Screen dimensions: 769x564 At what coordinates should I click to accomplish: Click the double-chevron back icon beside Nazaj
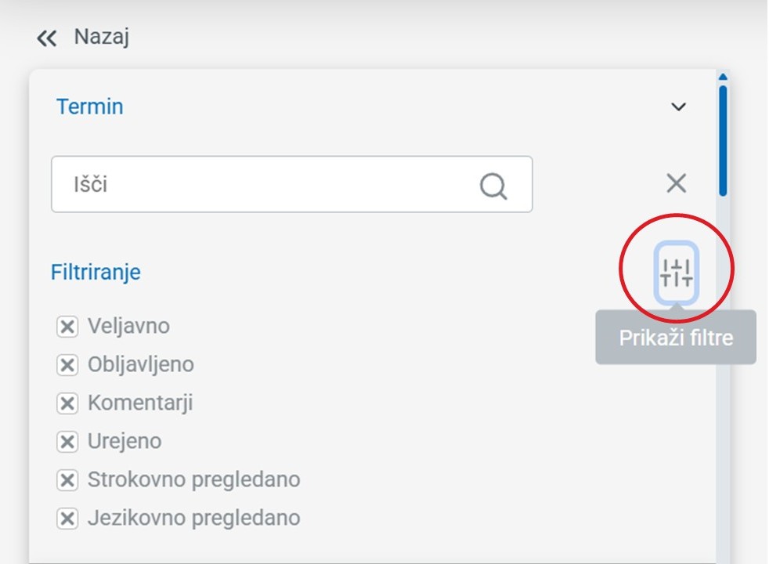(45, 37)
